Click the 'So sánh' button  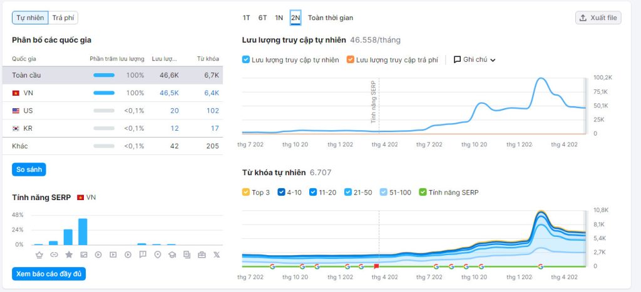[29, 169]
